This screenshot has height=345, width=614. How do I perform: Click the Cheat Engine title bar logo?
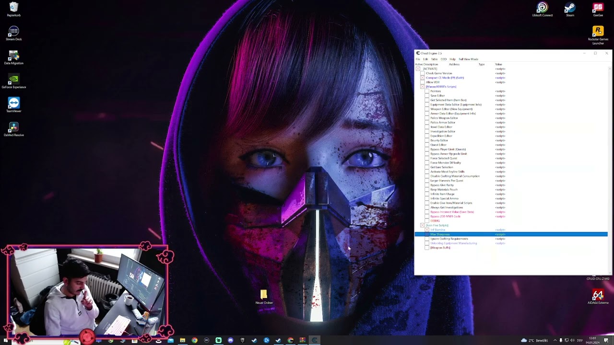pos(418,53)
